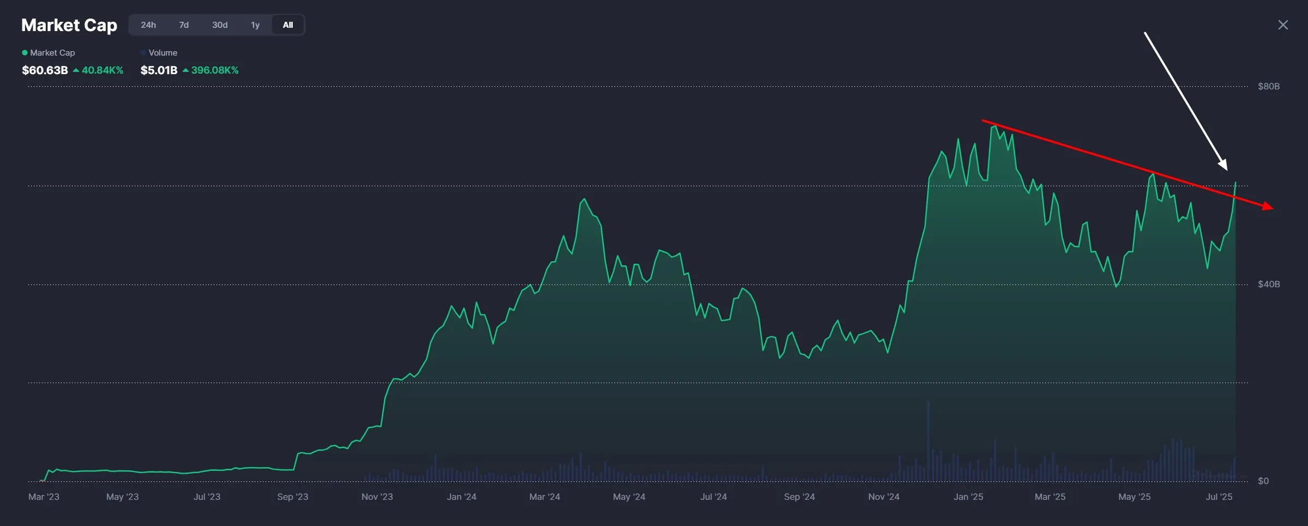
Task: Click the Jul '24 date label
Action: (714, 497)
